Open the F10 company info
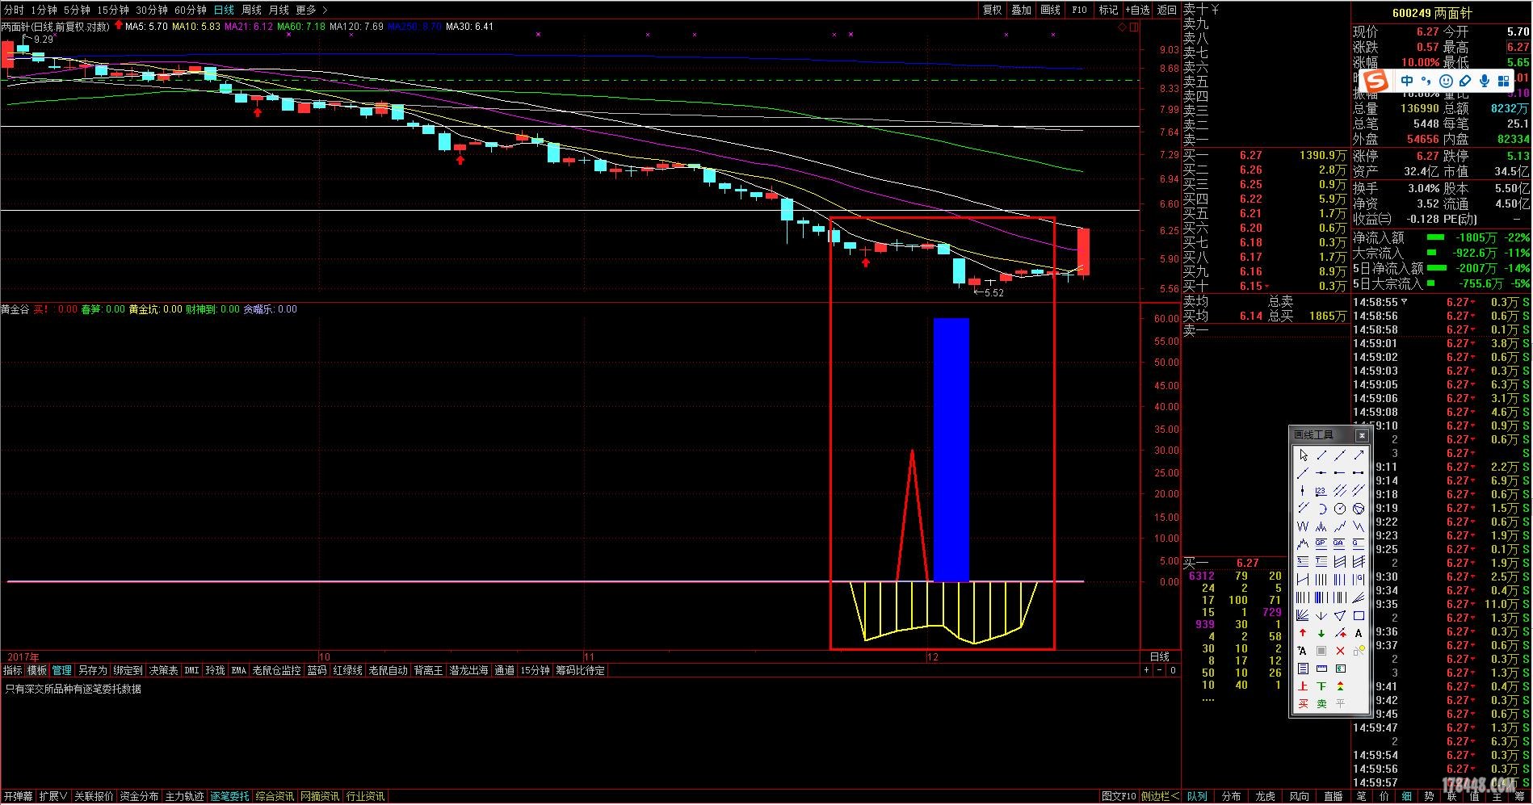The width and height of the screenshot is (1533, 805). click(1079, 10)
